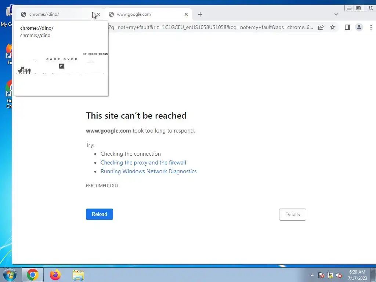Minimize the Chrome window

coord(349,8)
